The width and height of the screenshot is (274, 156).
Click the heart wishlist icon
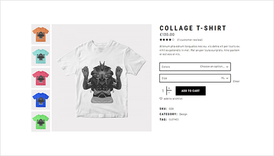(161, 99)
